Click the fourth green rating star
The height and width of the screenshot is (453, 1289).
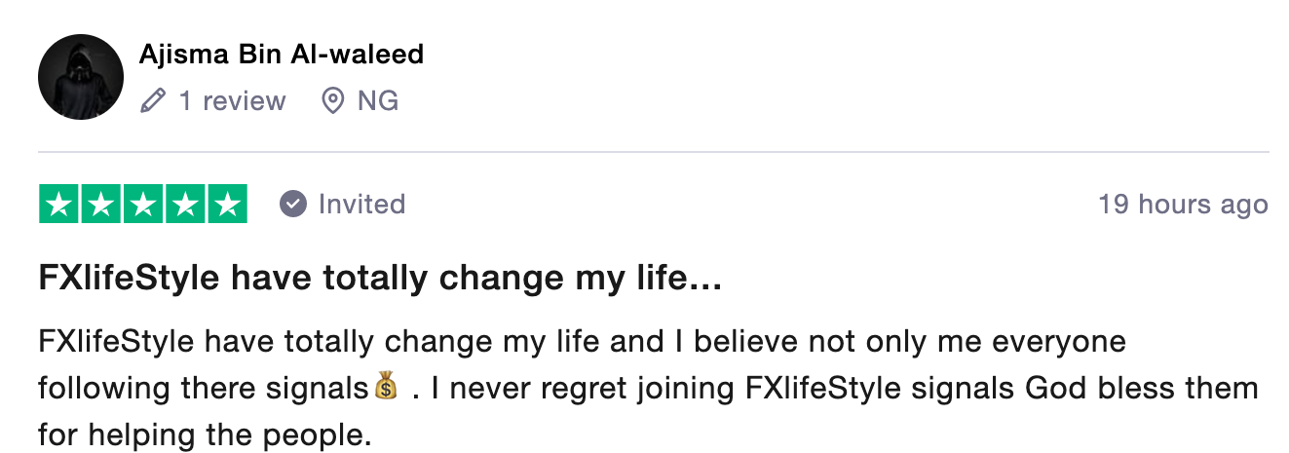[x=185, y=204]
